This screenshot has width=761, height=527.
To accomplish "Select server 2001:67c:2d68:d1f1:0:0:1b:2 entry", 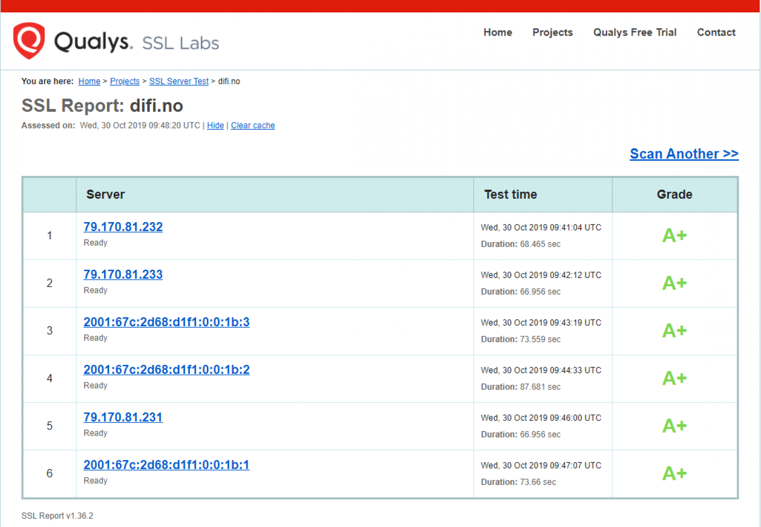I will 166,370.
